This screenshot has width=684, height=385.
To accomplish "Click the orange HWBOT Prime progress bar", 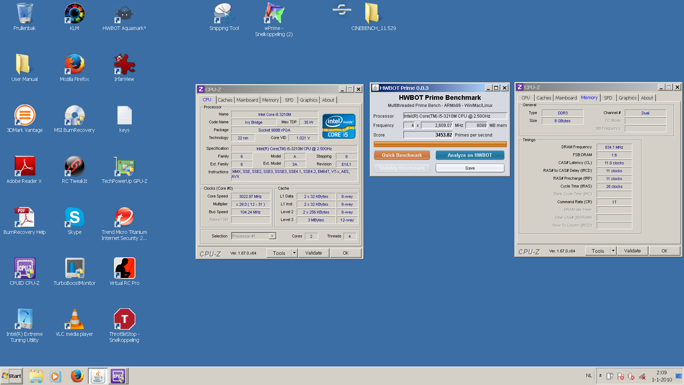I will (440, 144).
